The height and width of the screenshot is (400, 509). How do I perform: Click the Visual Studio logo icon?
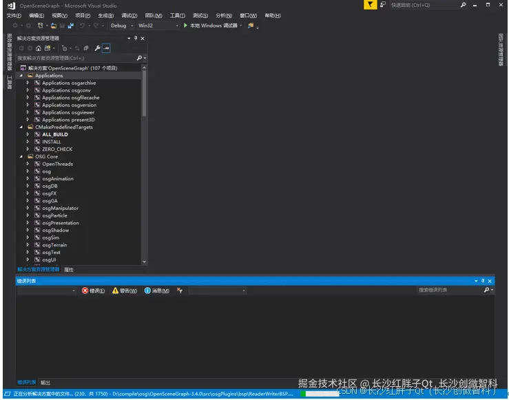click(11, 6)
